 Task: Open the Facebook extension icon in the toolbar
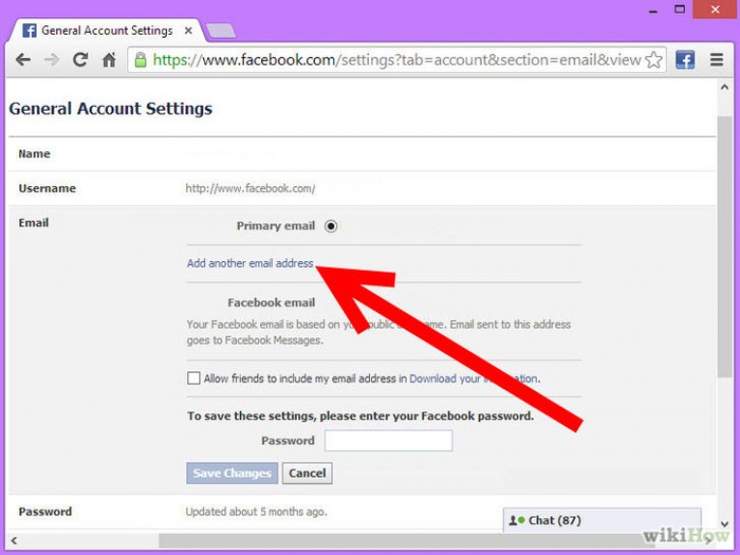coord(685,60)
